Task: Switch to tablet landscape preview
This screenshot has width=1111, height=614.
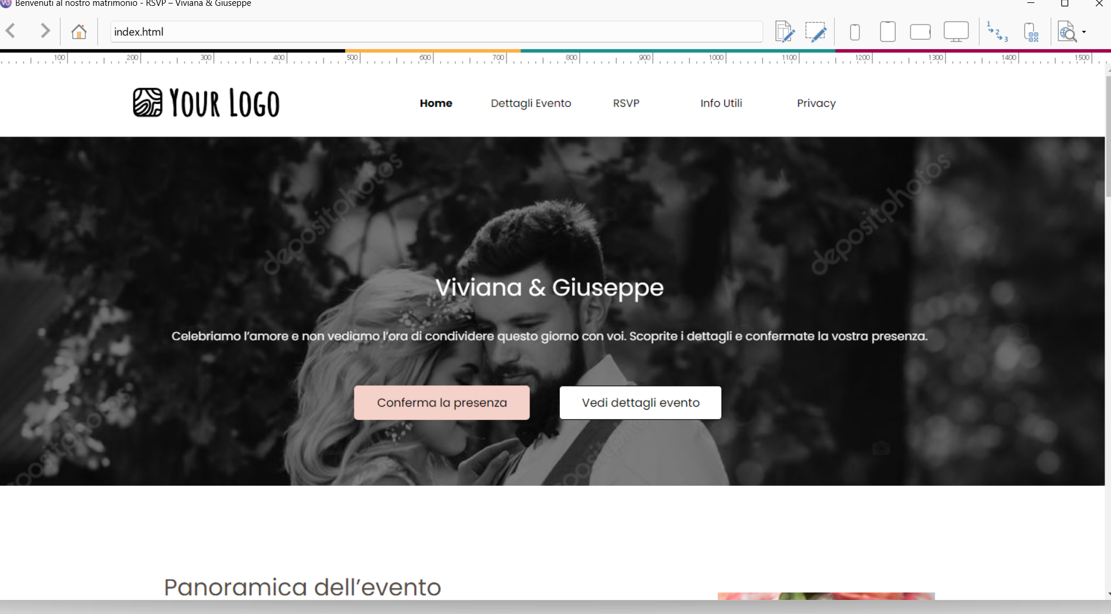Action: point(920,32)
